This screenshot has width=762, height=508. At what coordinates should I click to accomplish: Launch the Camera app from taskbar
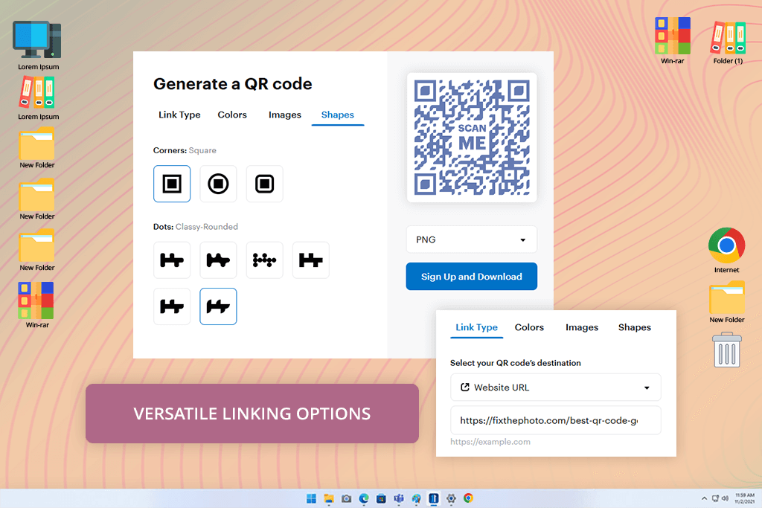click(x=347, y=498)
